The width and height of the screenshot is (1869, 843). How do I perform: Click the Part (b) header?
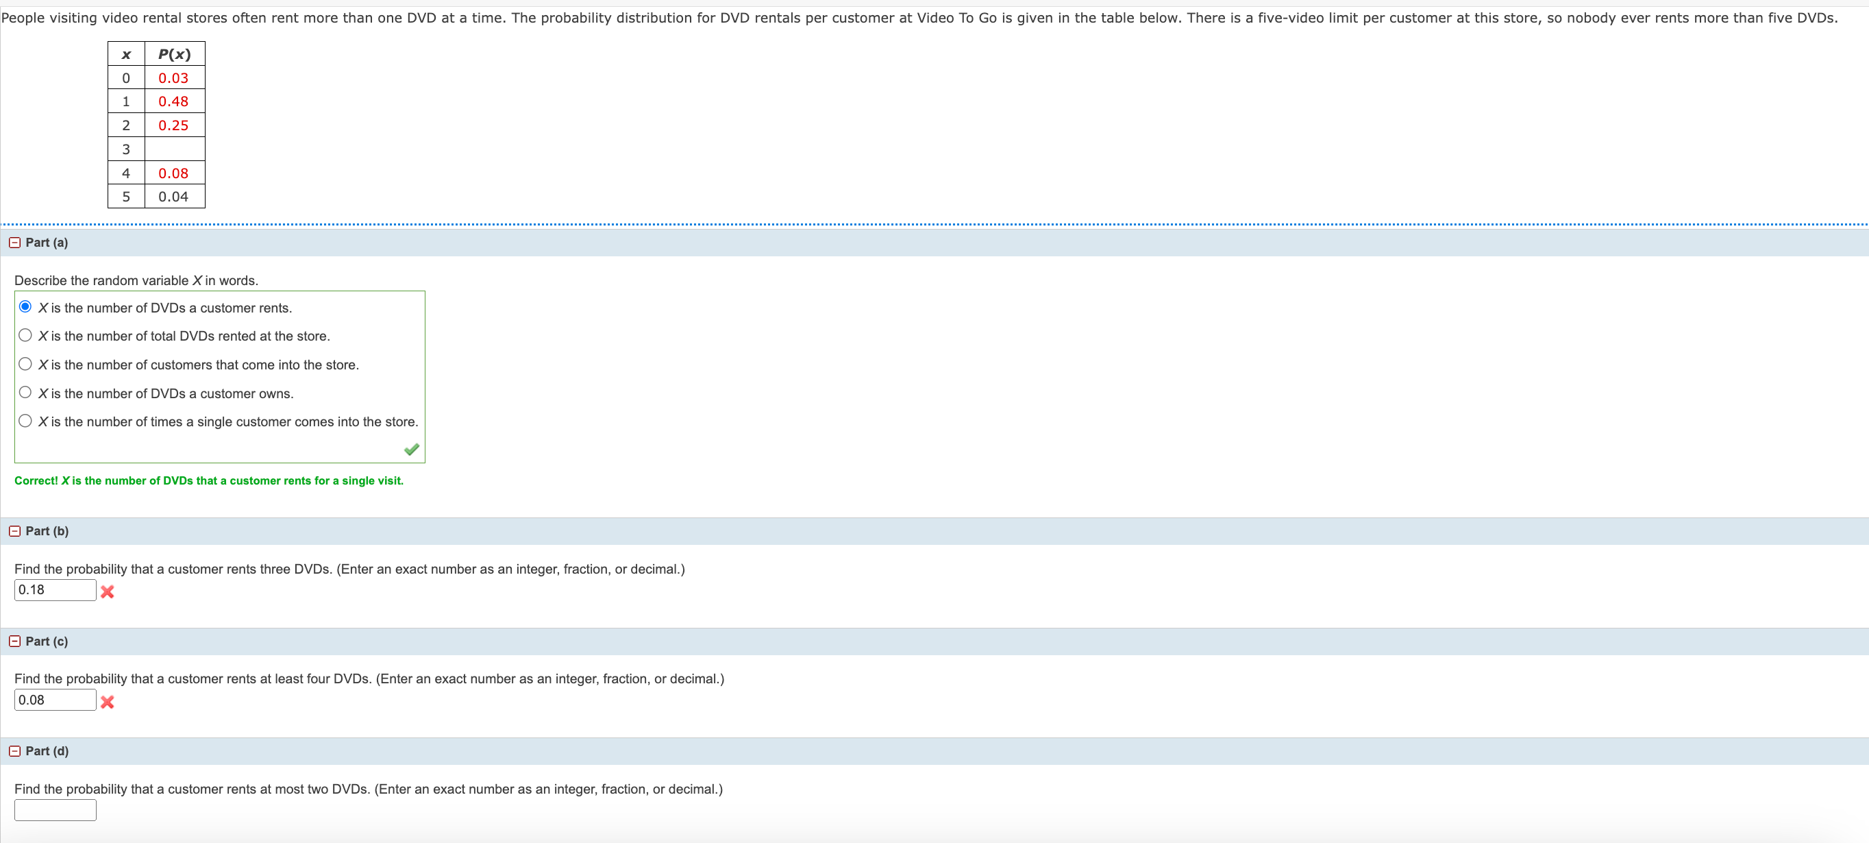tap(48, 530)
